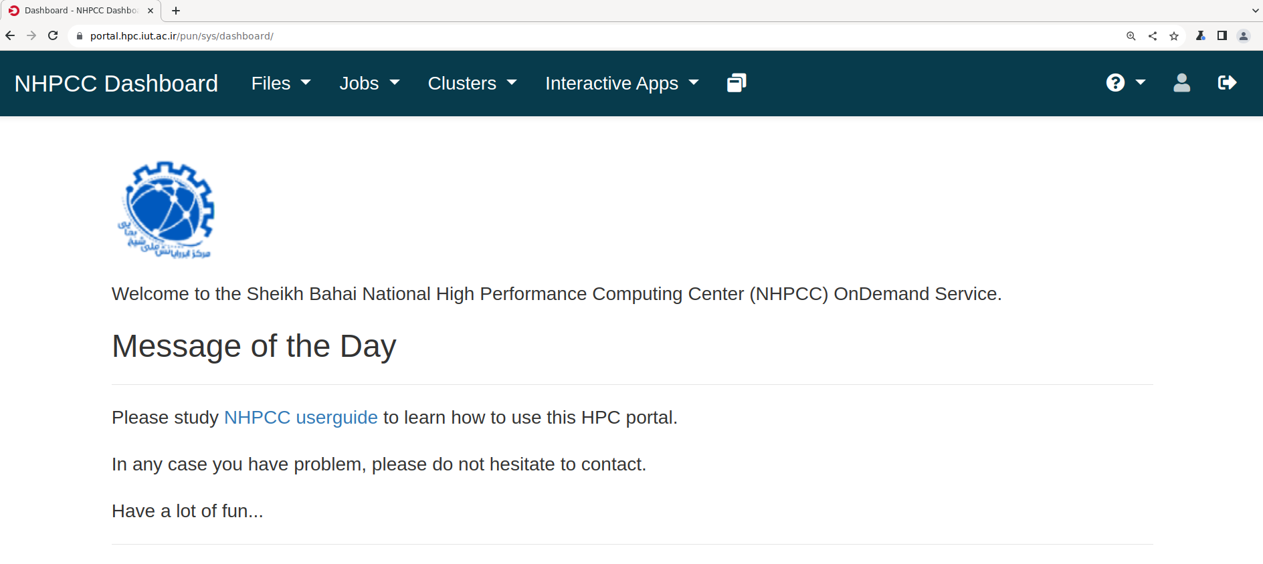Open the tab search chevron
This screenshot has height=564, width=1263.
(1255, 11)
